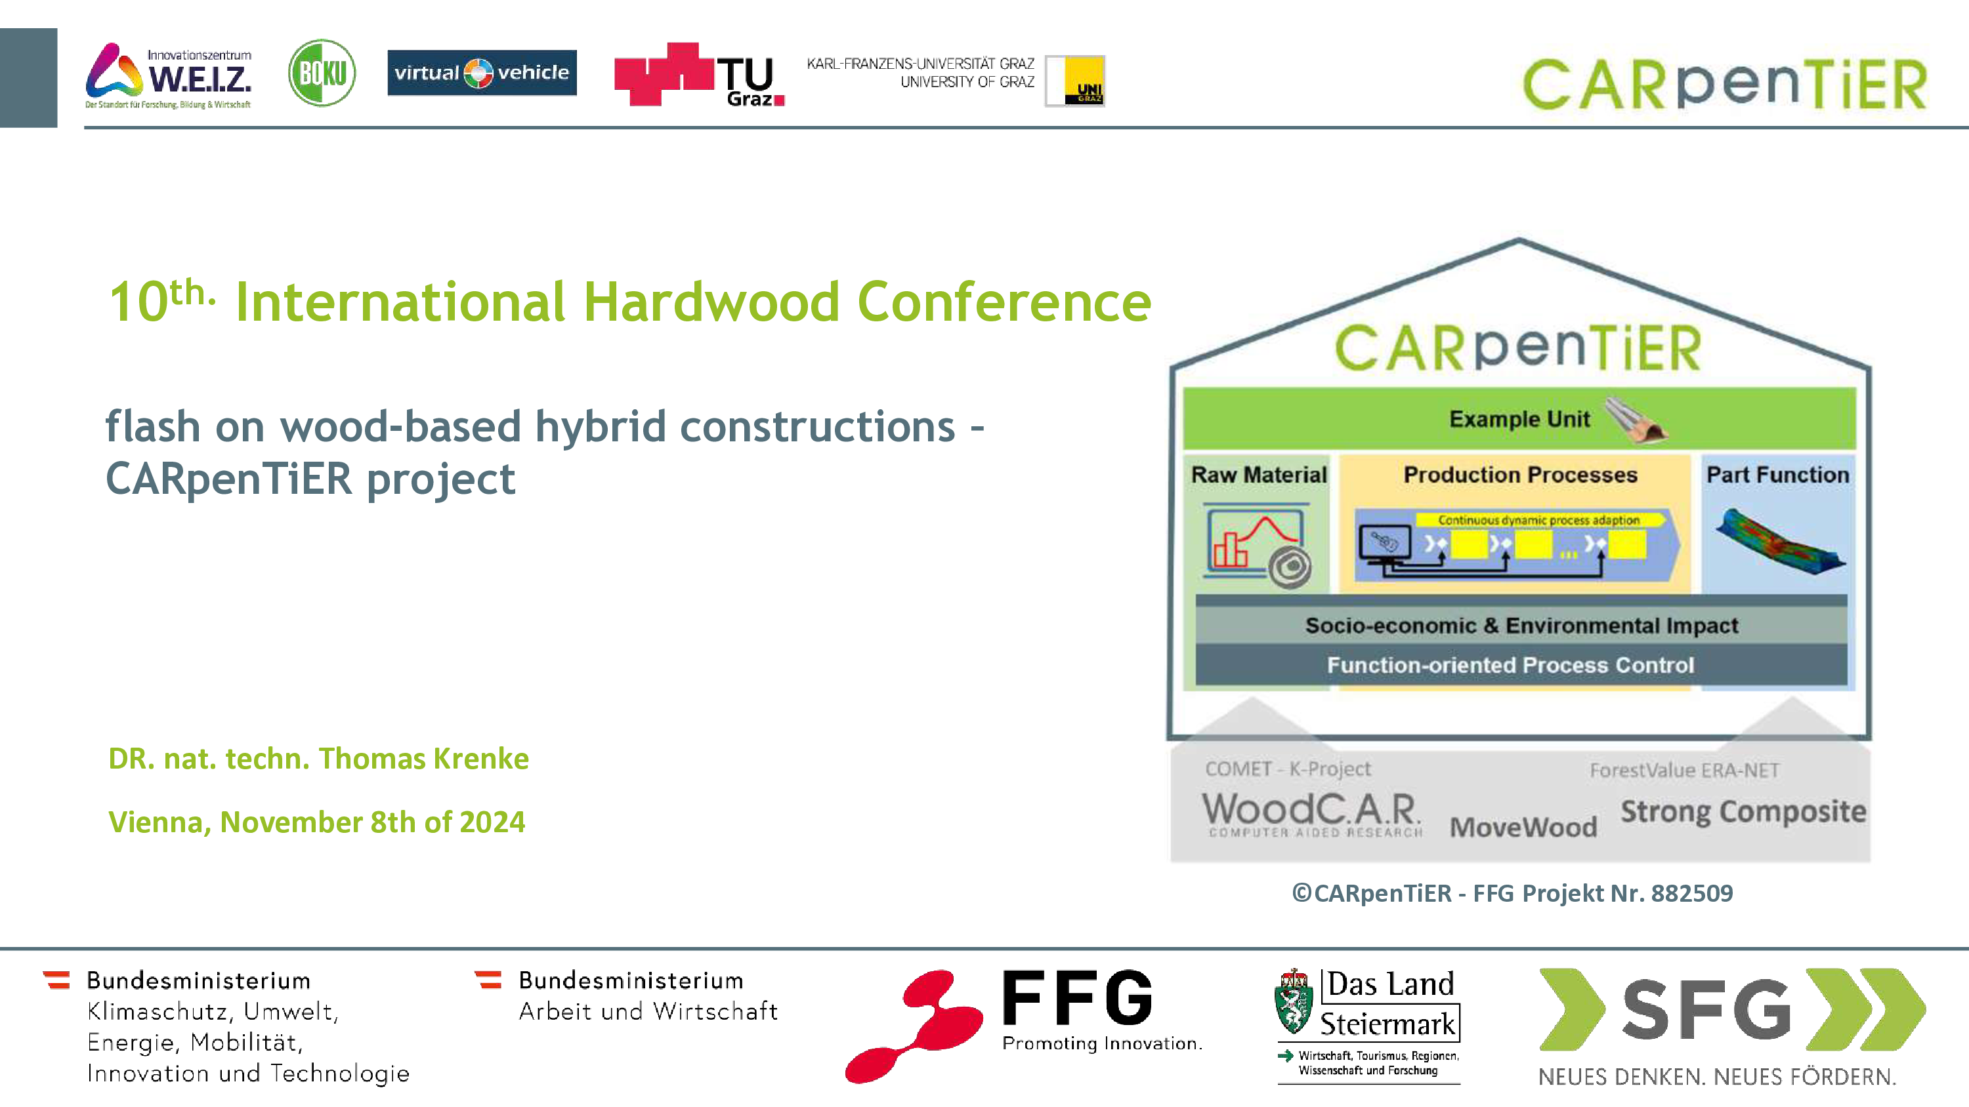1969x1107 pixels.
Task: Click "Vienna, November 8th of 2024" text
Action: click(x=316, y=822)
